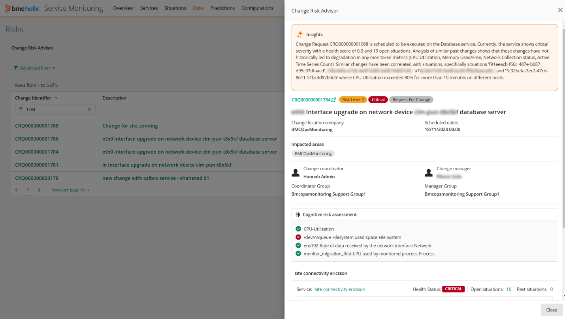Open the Predictions tab

point(222,8)
